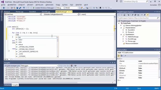Click the Save All toolbar icon
This screenshot has width=161, height=90.
[x=20, y=8]
